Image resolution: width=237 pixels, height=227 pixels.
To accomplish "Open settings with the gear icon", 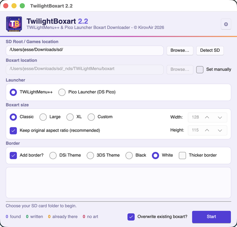I will [226, 24].
